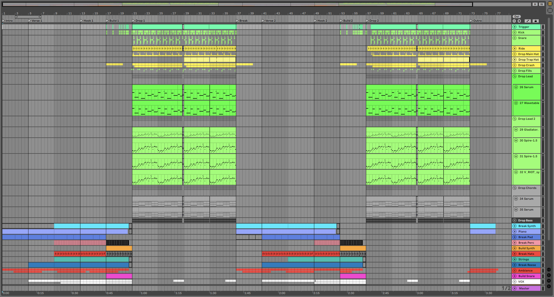Toggle Automation Mode button beside the lock
Image resolution: width=554 pixels, height=297 pixels.
tap(528, 21)
